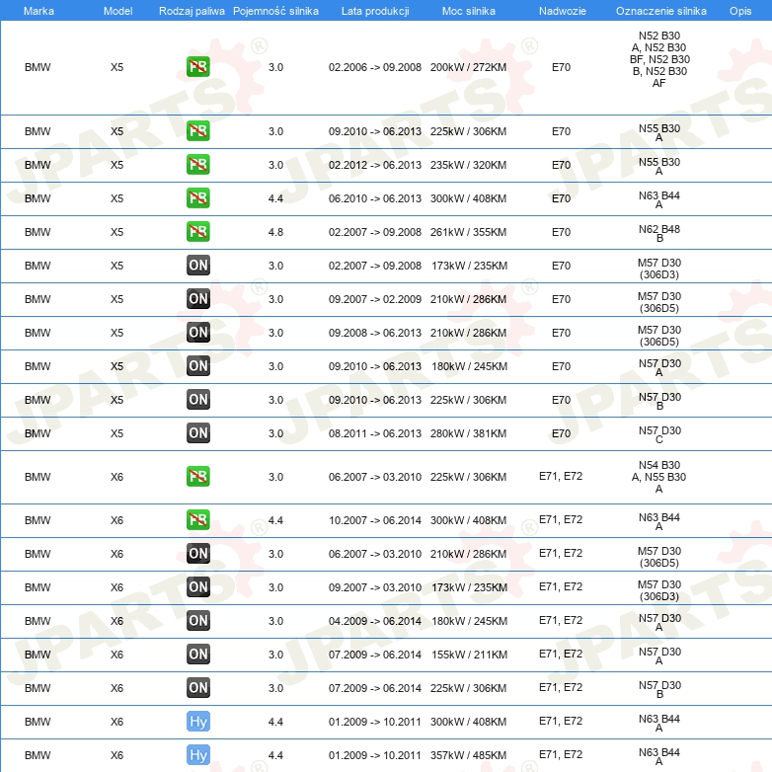Click diesel ON icon in X6 155kW / 211KM row
The image size is (772, 772).
(197, 655)
